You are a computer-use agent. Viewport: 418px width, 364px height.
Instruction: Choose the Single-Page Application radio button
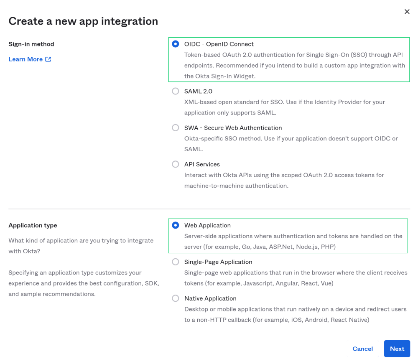tap(176, 262)
